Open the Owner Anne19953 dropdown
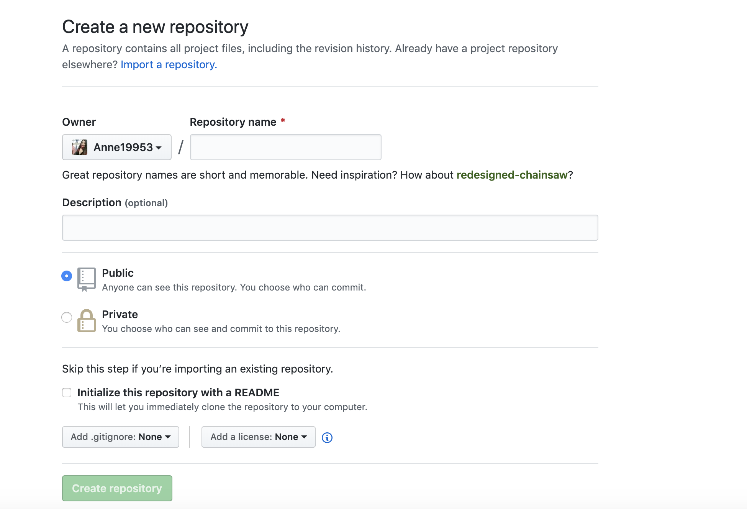747x509 pixels. (117, 147)
